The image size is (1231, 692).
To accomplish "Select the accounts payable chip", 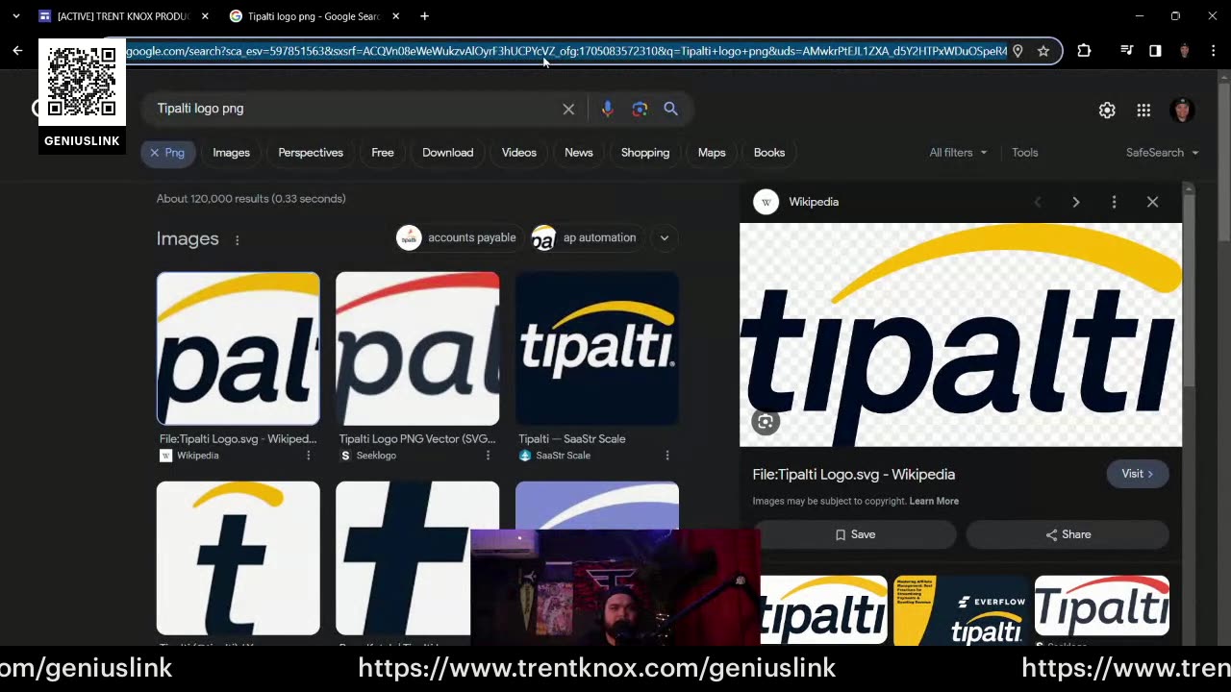I will click(458, 237).
